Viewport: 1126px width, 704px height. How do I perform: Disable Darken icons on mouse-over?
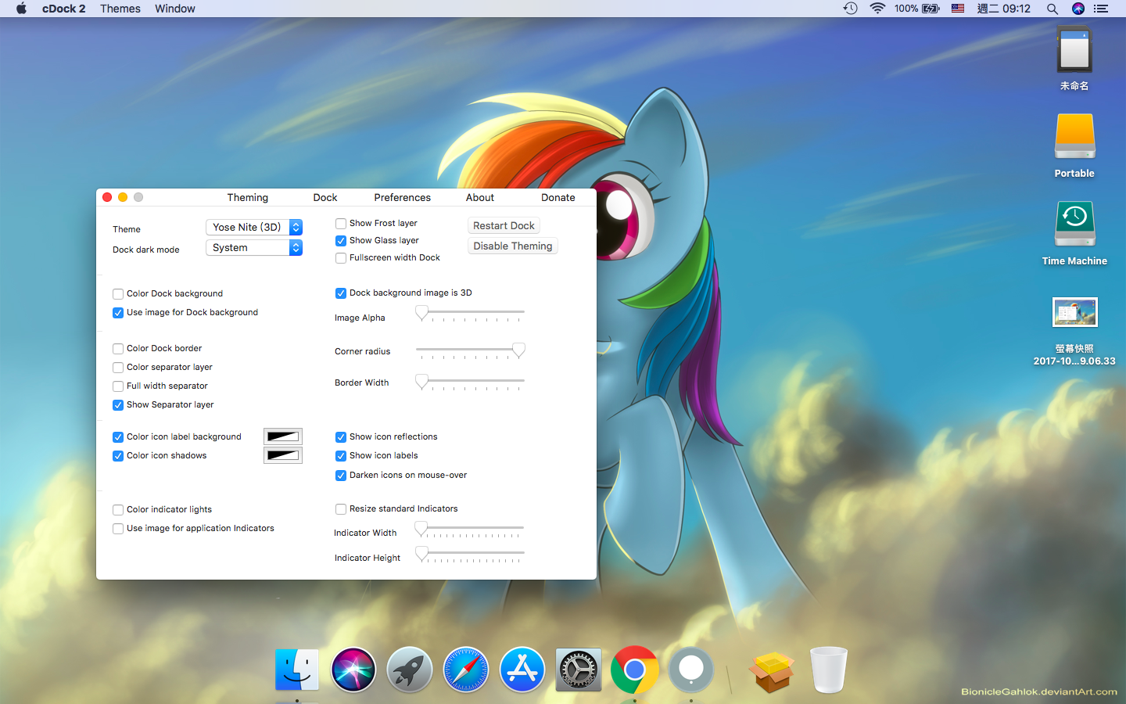(x=341, y=476)
